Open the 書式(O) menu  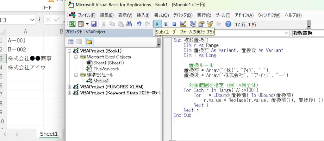coord(161,15)
